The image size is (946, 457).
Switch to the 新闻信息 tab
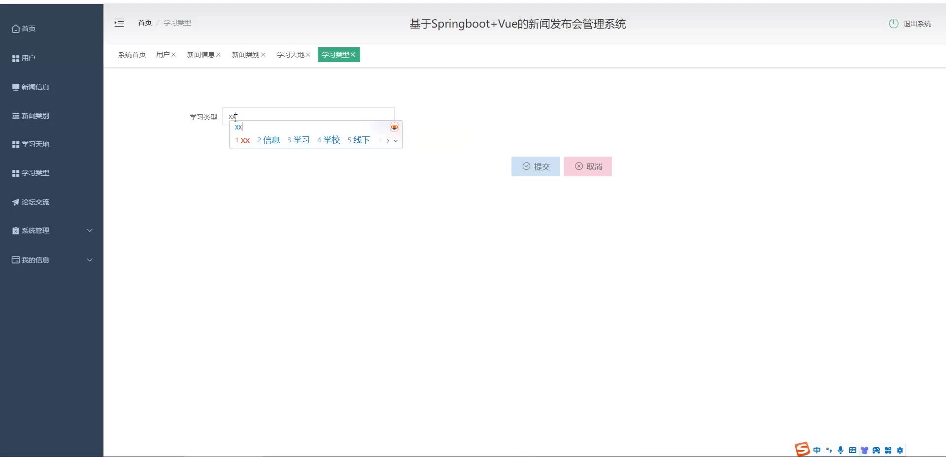pyautogui.click(x=201, y=55)
